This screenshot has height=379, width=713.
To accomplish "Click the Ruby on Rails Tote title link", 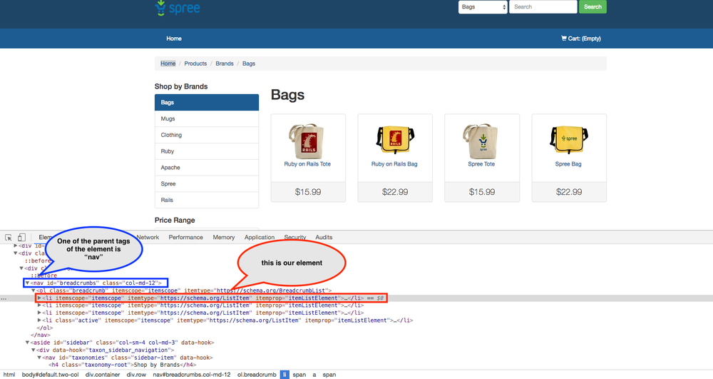I will [x=307, y=164].
